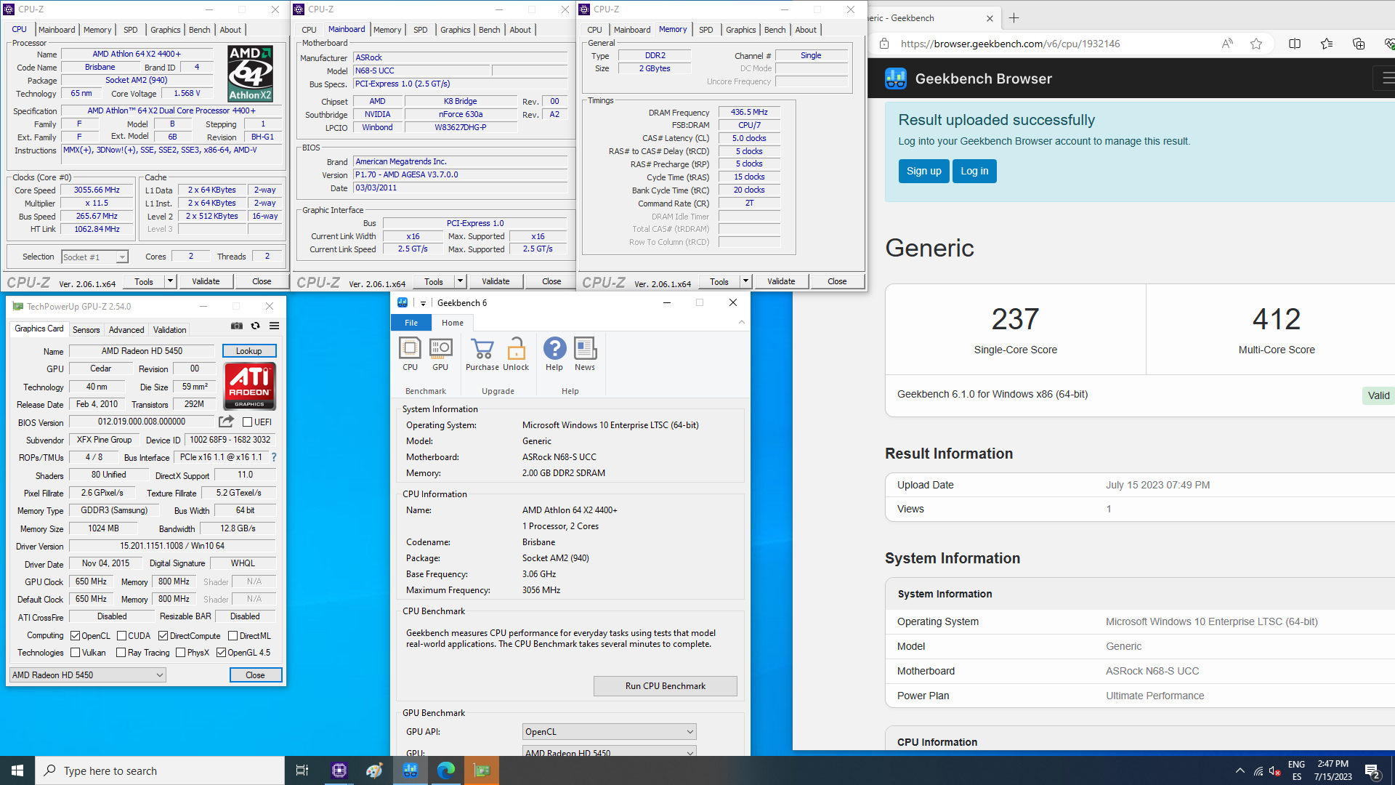
Task: Expand Tools dropdown arrow in Mainboard CPU-Z window
Action: click(460, 281)
